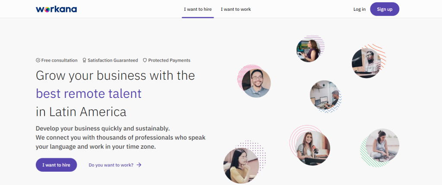Click the Free consultation checkmark icon
442x185 pixels.
click(38, 60)
